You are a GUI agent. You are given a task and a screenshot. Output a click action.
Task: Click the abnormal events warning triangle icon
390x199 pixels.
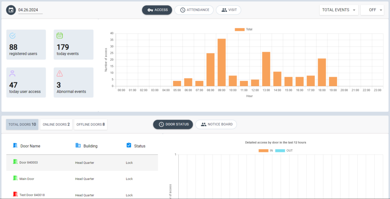click(60, 74)
